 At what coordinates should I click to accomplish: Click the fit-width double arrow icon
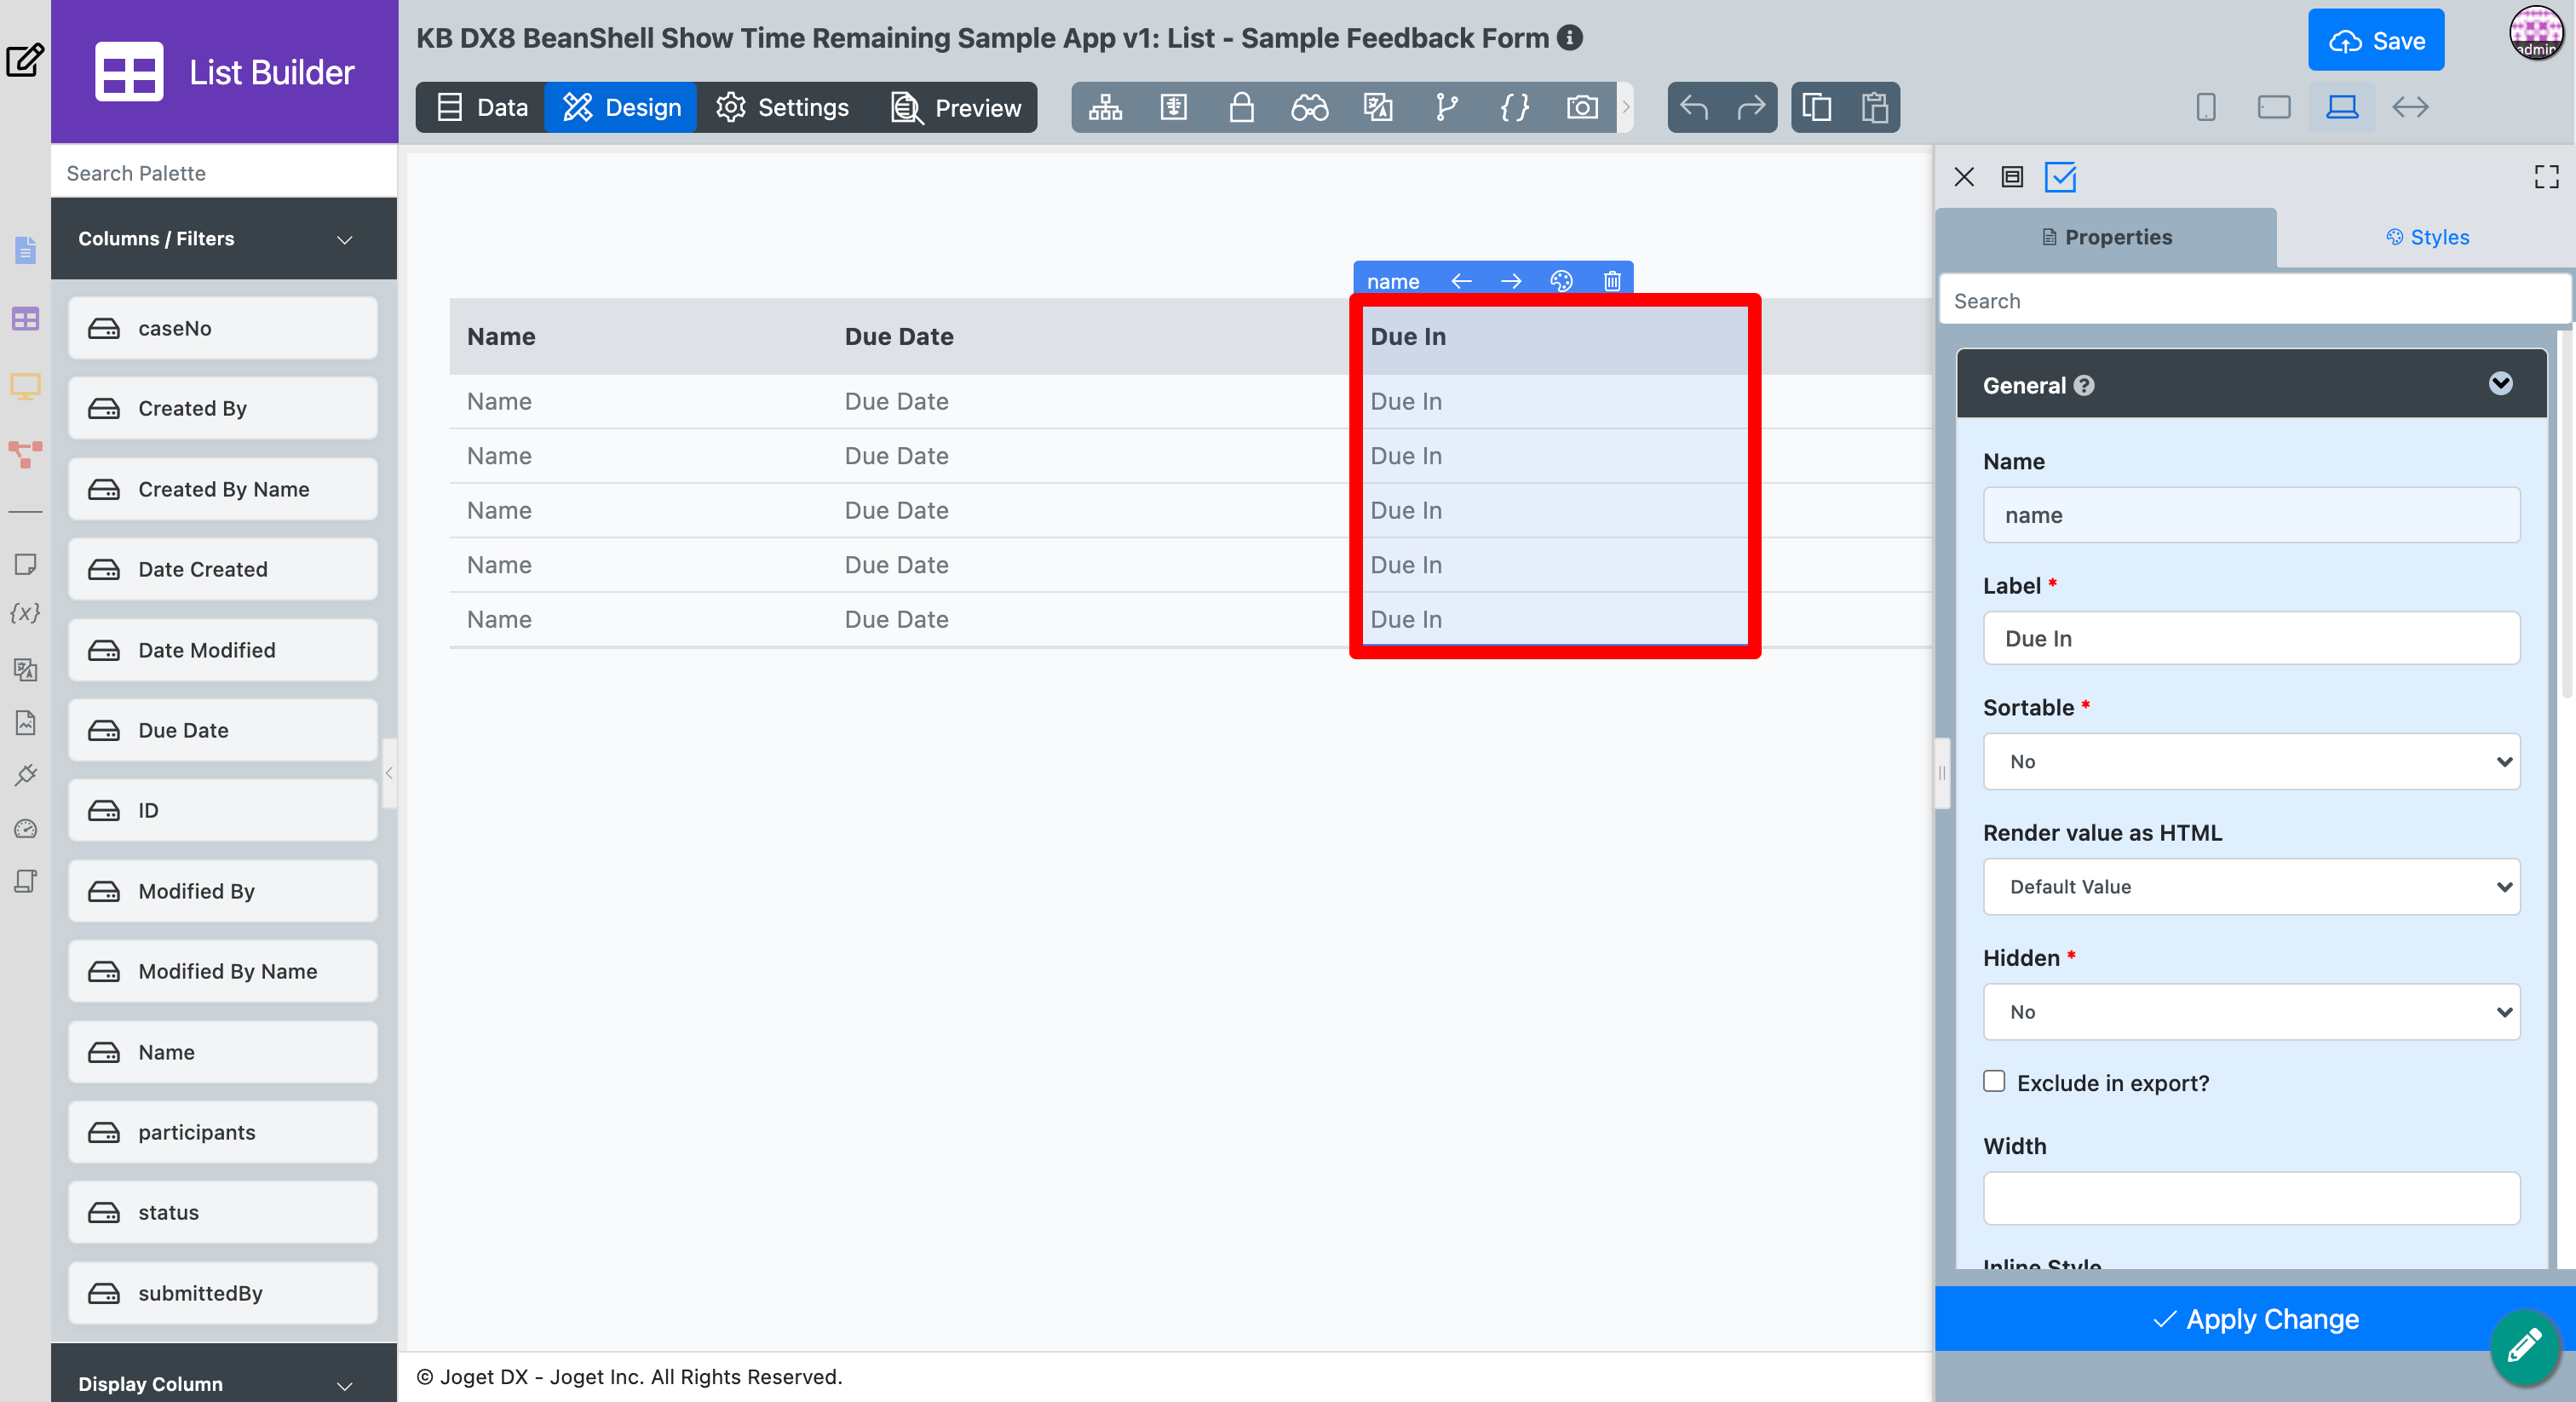(x=2410, y=107)
